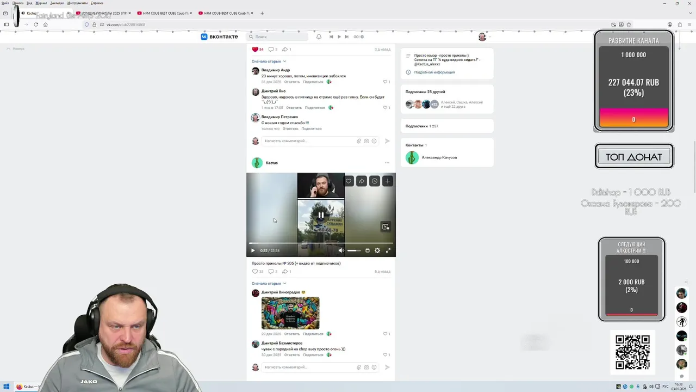Open a new browser tab

click(262, 13)
